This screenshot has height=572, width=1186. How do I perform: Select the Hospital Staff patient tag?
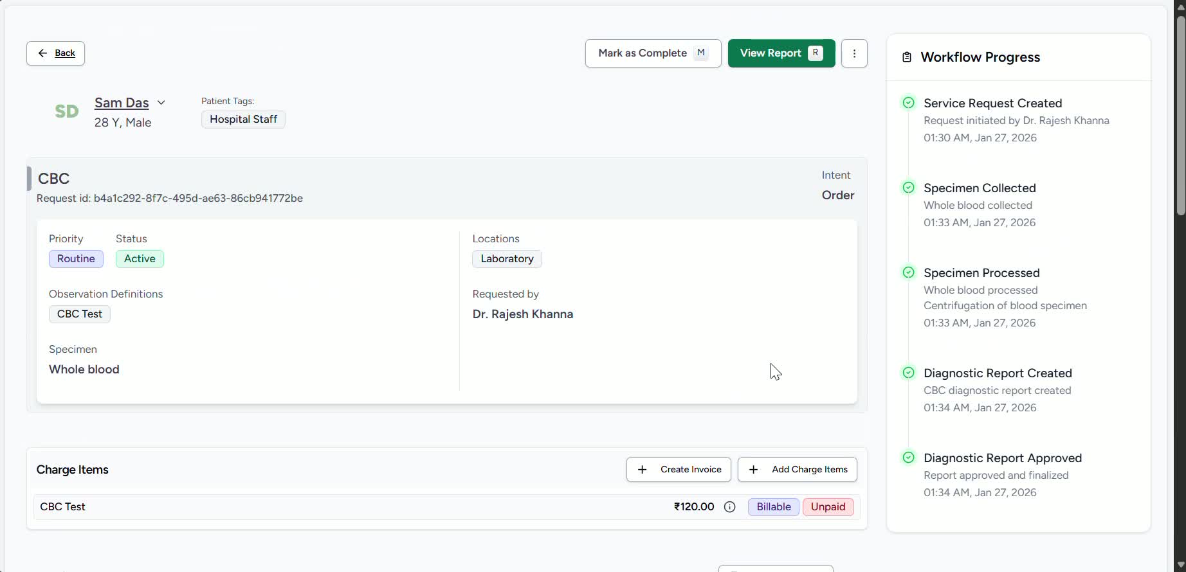(243, 120)
